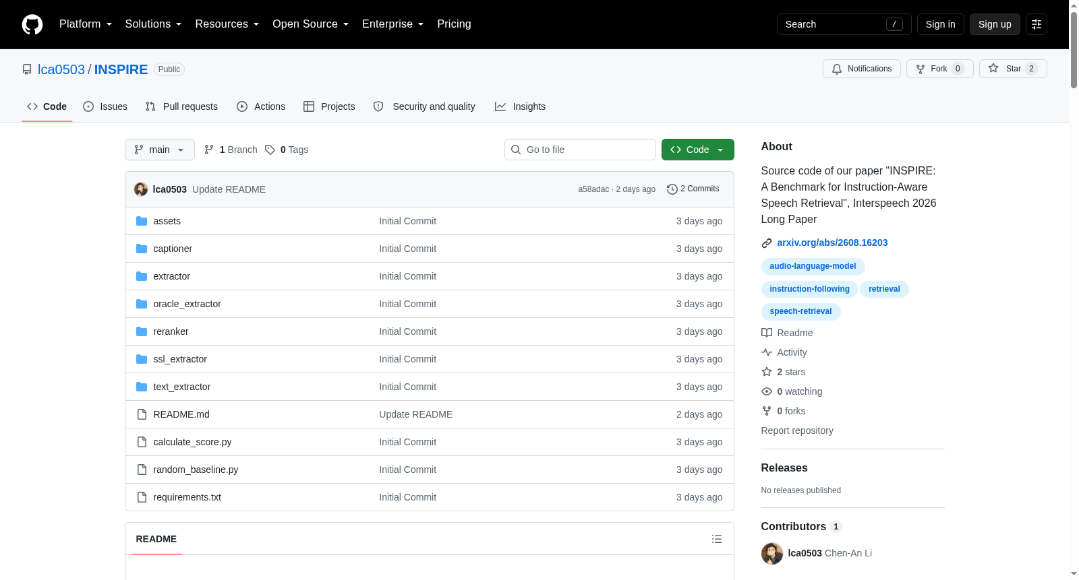Viewport: 1079px width, 580px height.
Task: Open the README outline icon
Action: tap(717, 539)
